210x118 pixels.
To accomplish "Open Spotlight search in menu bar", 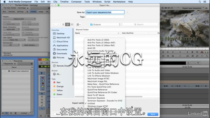I will coord(200,2).
